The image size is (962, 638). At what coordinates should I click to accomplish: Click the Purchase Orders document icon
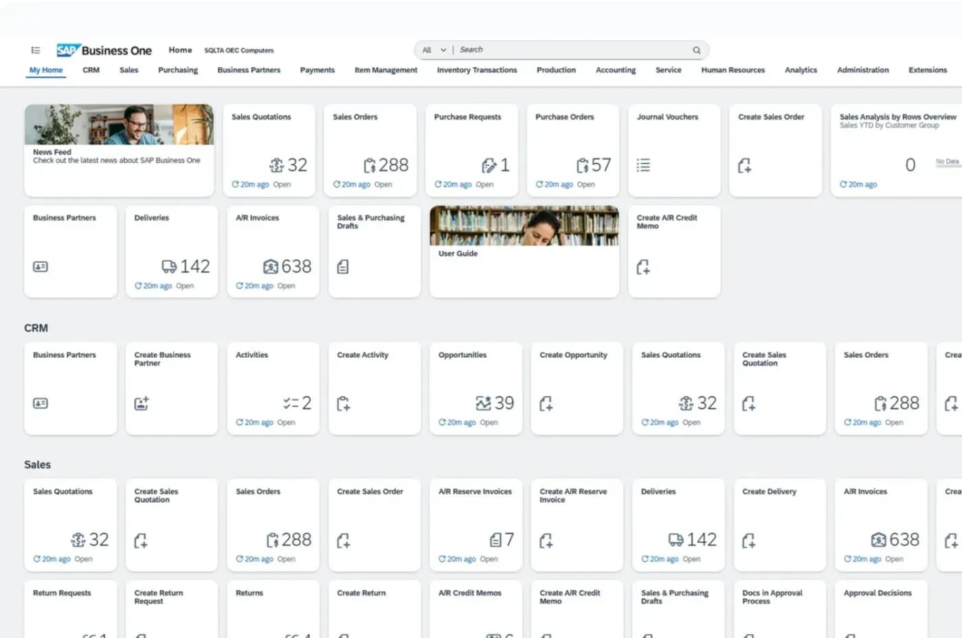(583, 166)
